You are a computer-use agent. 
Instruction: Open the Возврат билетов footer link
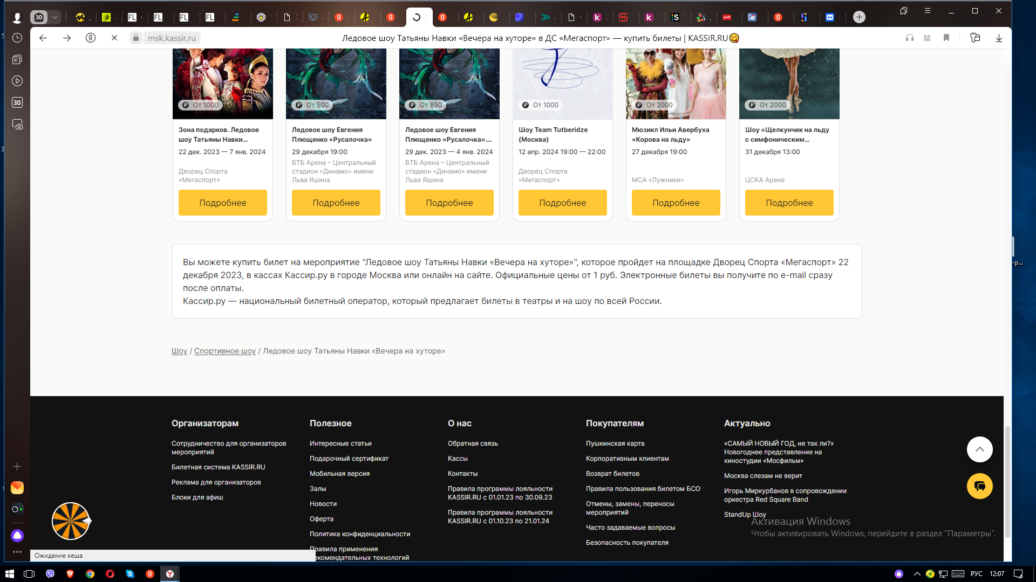click(612, 474)
